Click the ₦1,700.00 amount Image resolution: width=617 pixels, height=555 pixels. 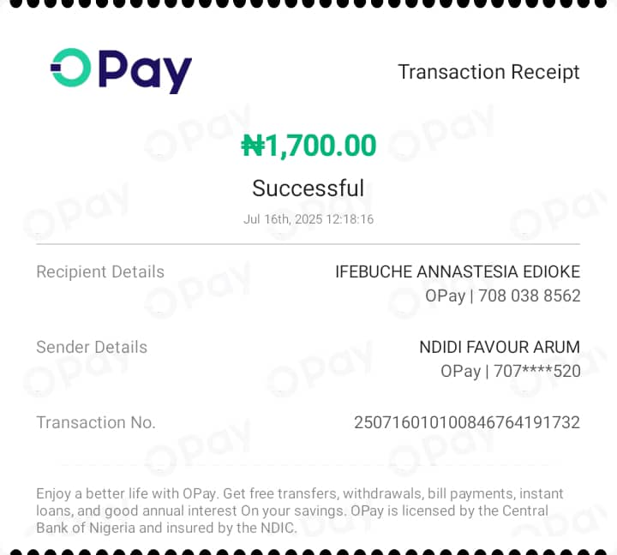click(x=308, y=146)
